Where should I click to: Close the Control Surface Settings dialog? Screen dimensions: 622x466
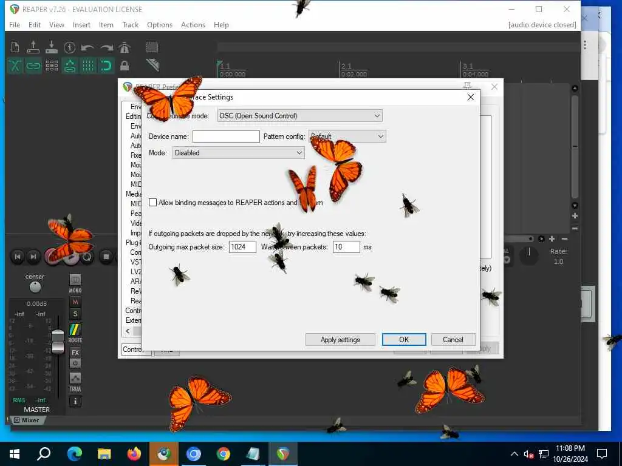pyautogui.click(x=471, y=97)
